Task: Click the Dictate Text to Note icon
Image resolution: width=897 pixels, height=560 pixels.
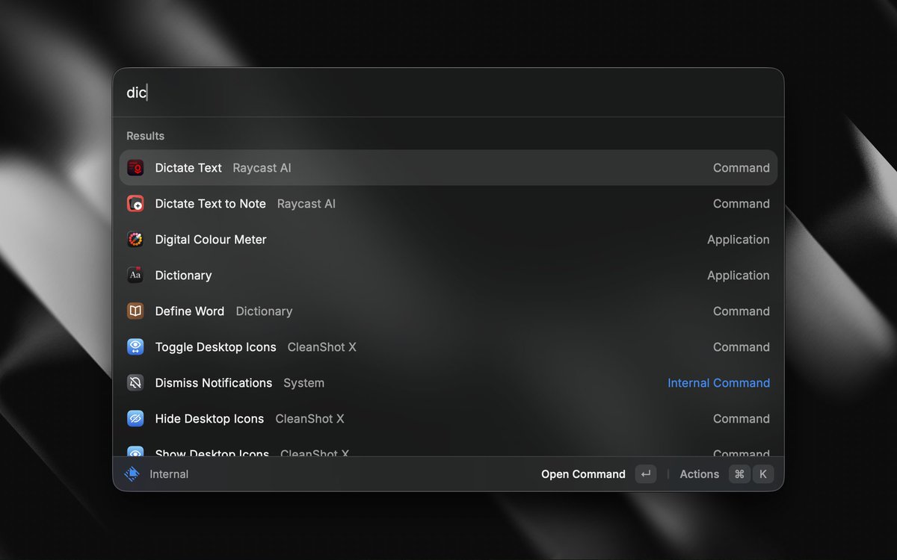Action: pyautogui.click(x=135, y=204)
